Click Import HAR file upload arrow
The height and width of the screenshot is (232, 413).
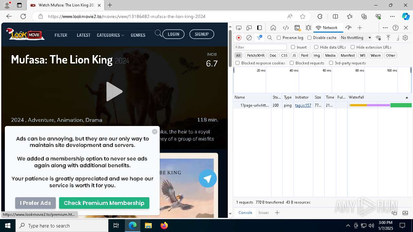click(388, 38)
